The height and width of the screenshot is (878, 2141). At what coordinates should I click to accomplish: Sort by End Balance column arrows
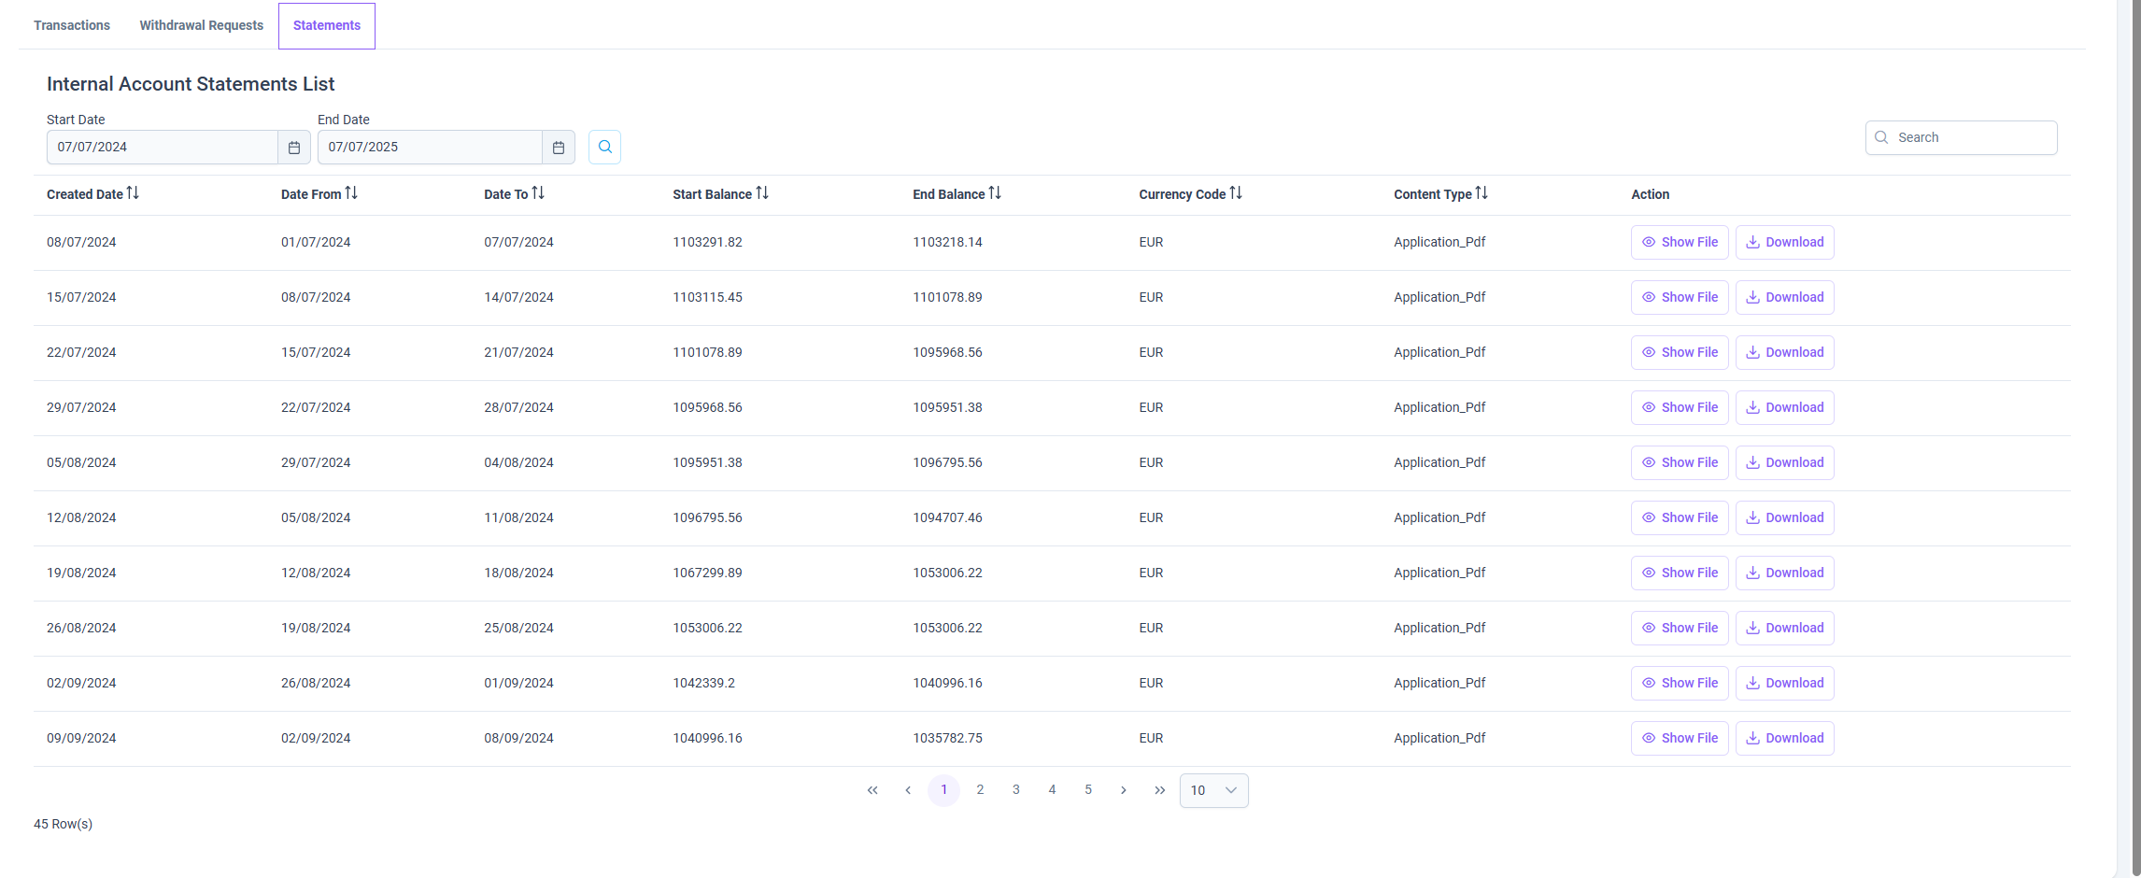click(995, 193)
